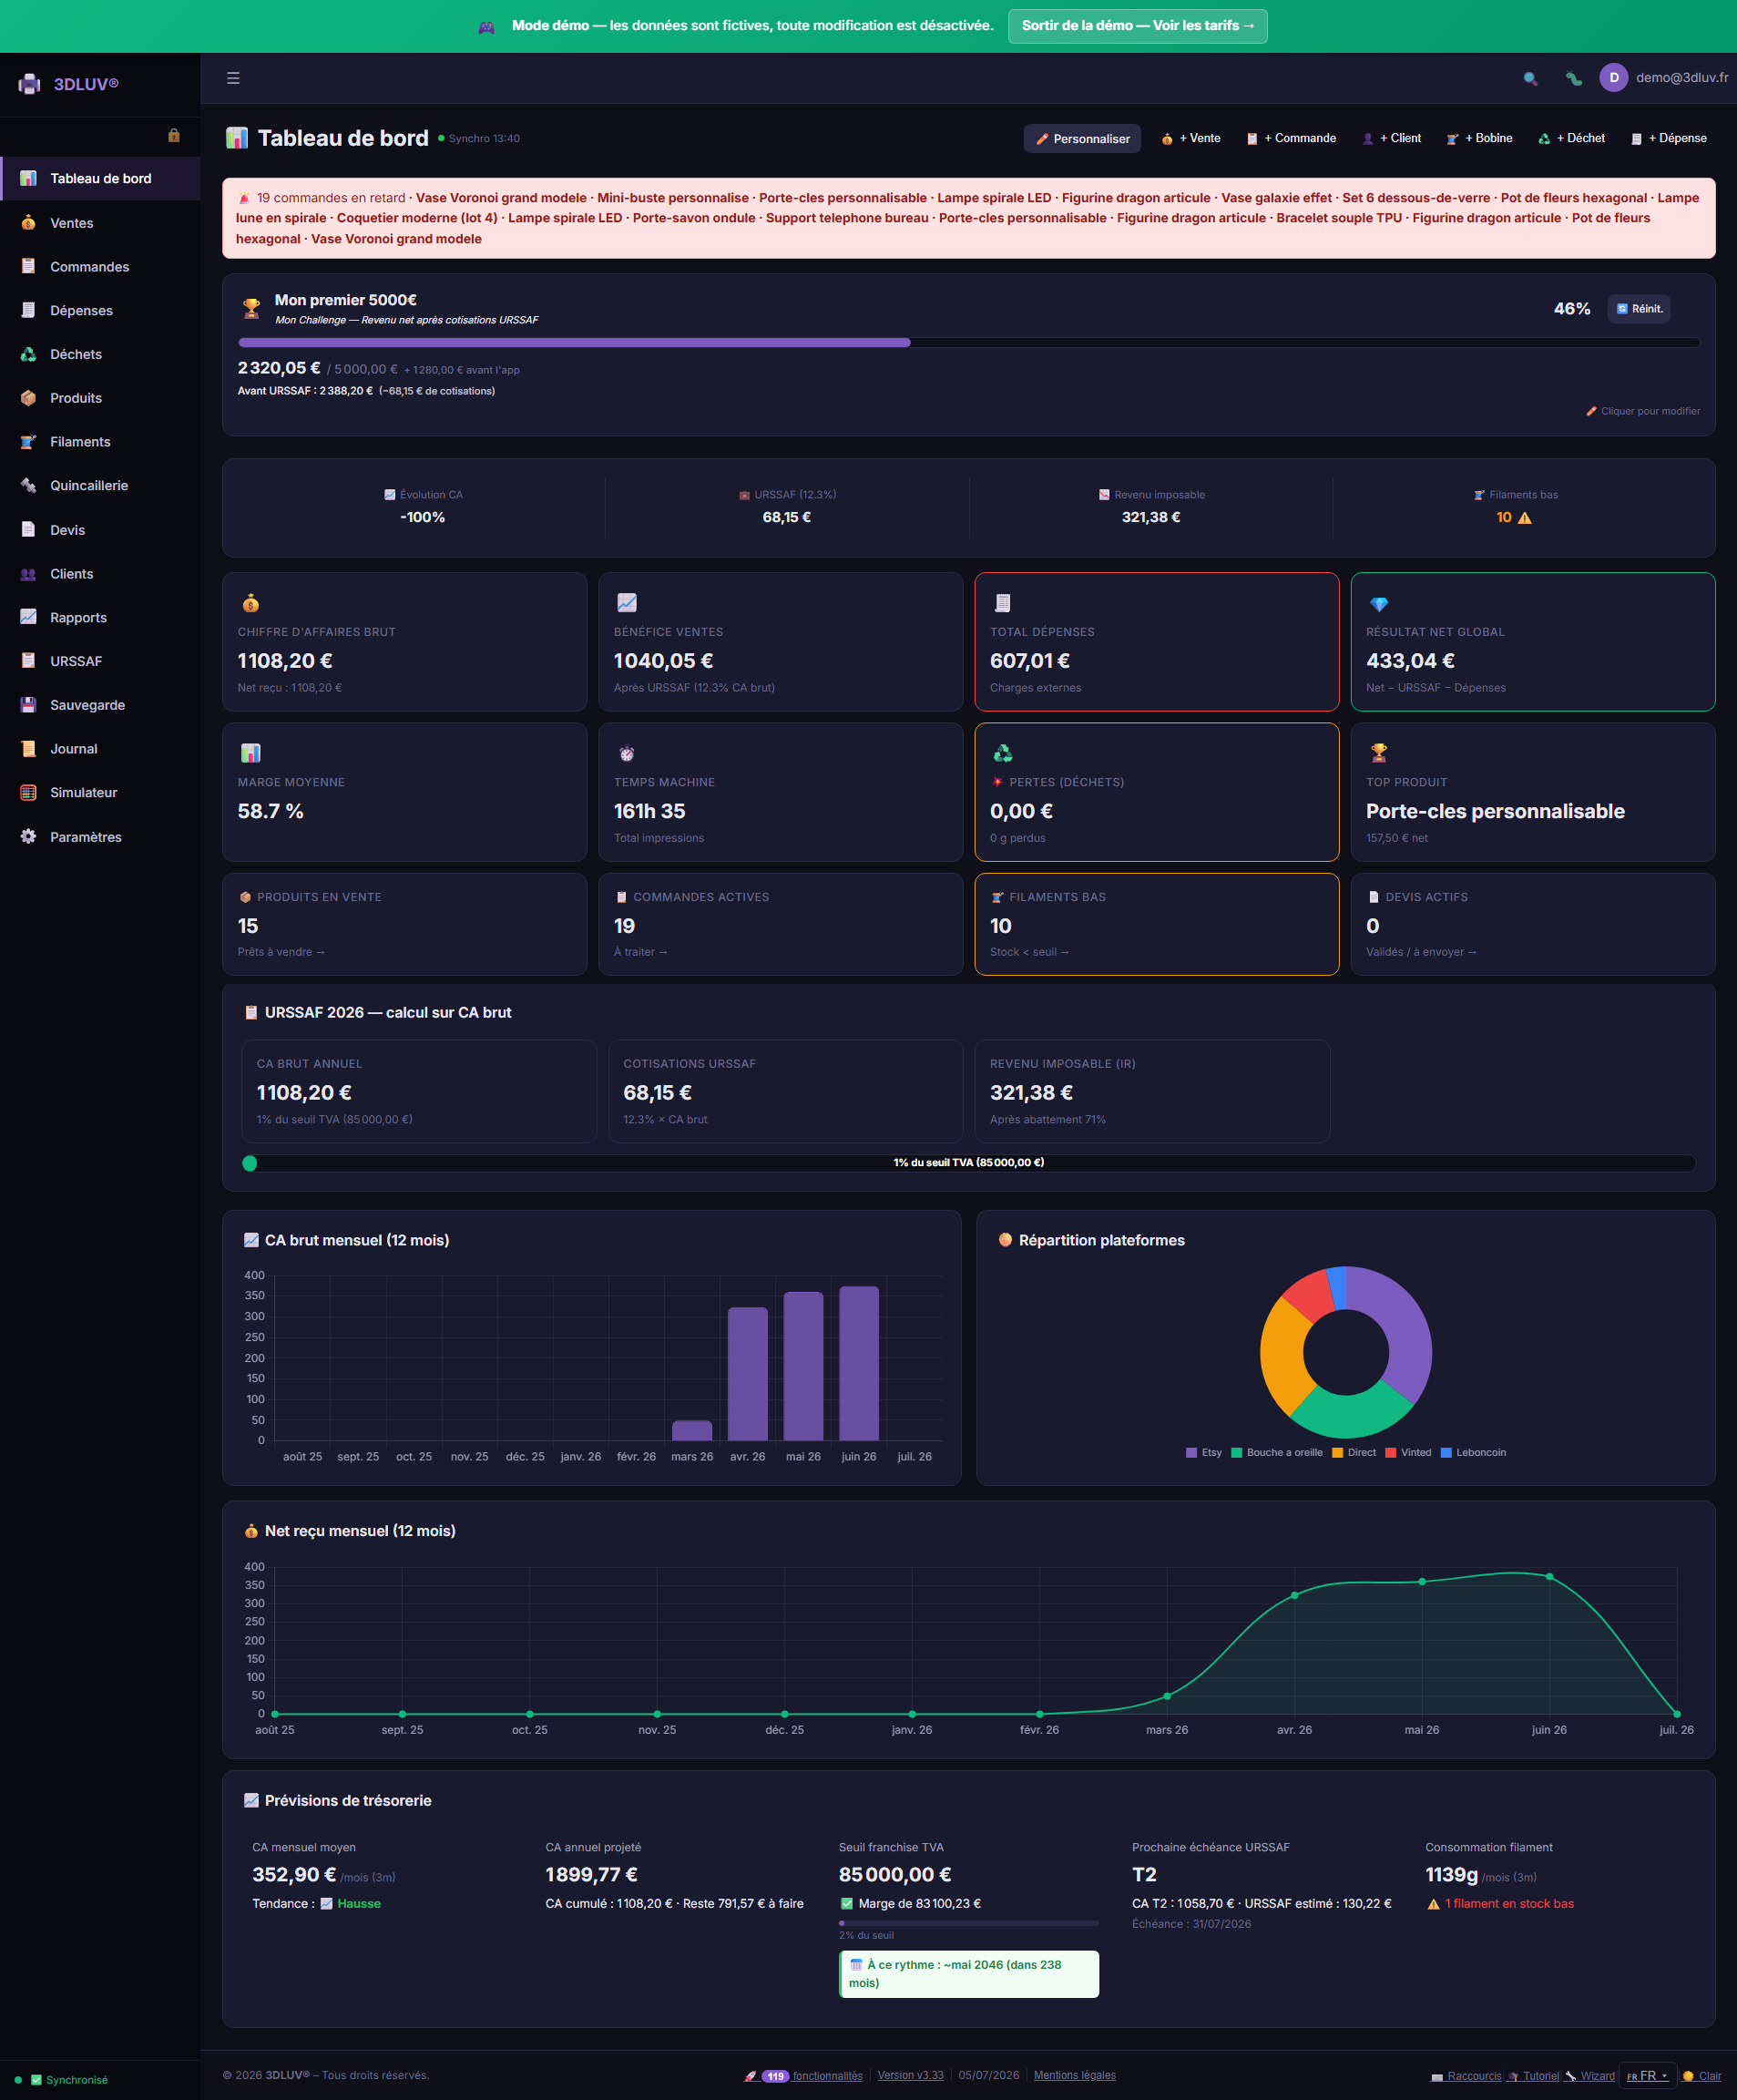This screenshot has width=1737, height=2100.
Task: Open the Filaments bas stock card
Action: [x=1156, y=924]
